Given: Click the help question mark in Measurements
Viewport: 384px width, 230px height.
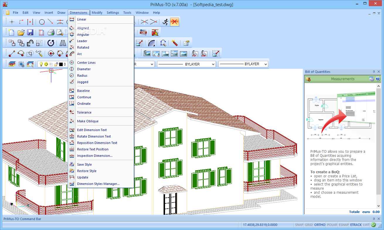Looking at the screenshot, I should pos(378,79).
